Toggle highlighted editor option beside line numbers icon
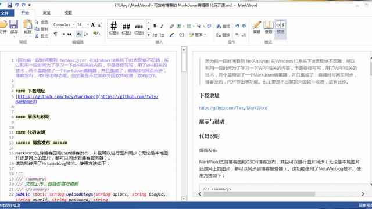 pyautogui.click(x=79, y=34)
